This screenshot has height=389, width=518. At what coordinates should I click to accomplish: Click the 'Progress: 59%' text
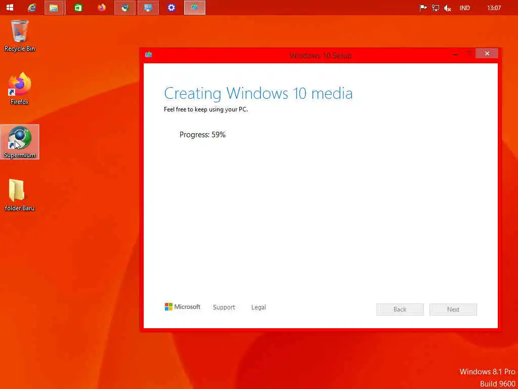pos(202,135)
